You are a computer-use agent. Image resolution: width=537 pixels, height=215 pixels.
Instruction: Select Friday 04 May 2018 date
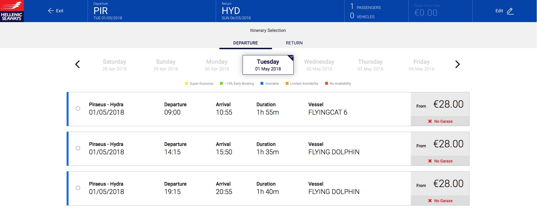[421, 65]
